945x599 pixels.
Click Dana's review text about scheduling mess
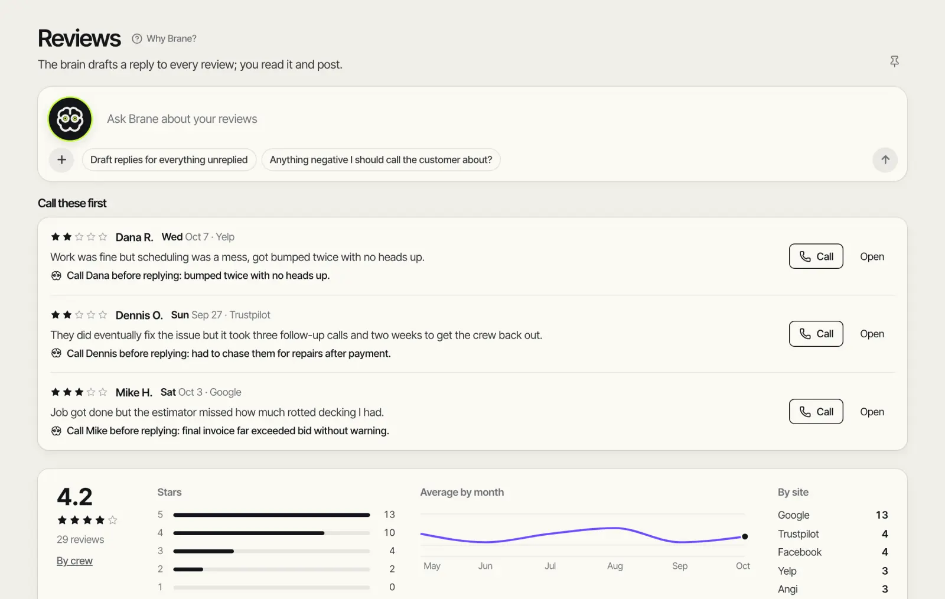237,257
